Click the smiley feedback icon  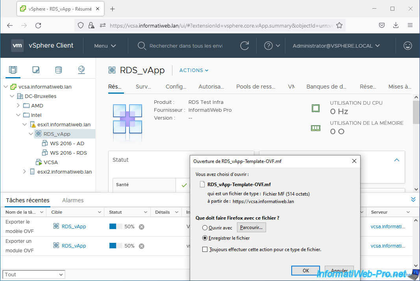pos(408,46)
